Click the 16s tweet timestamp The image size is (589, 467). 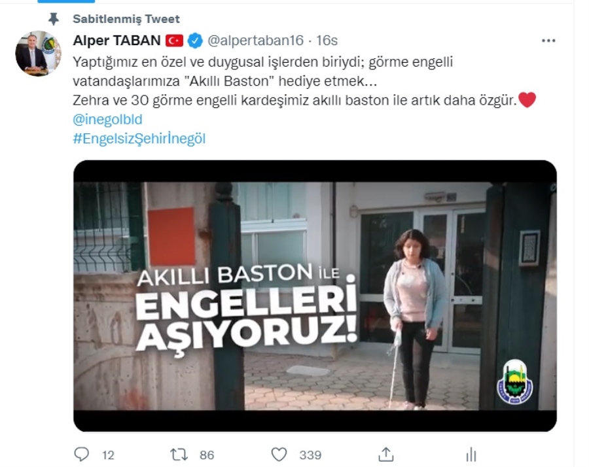[327, 41]
